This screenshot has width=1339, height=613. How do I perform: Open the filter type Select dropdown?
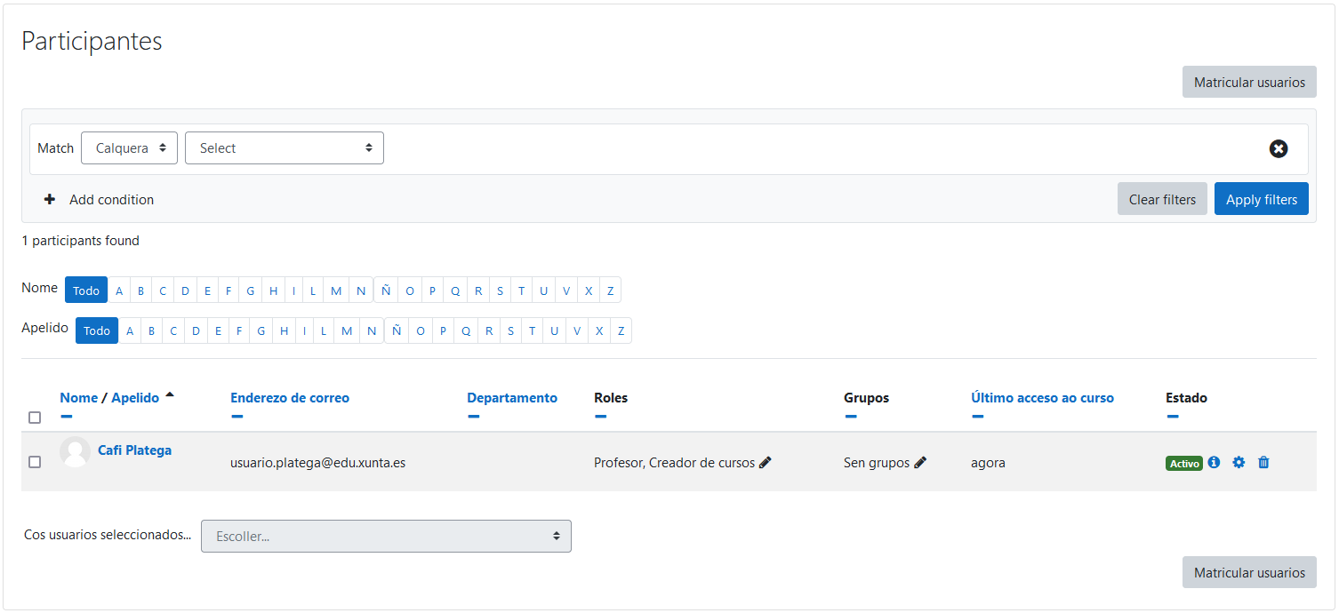tap(284, 148)
